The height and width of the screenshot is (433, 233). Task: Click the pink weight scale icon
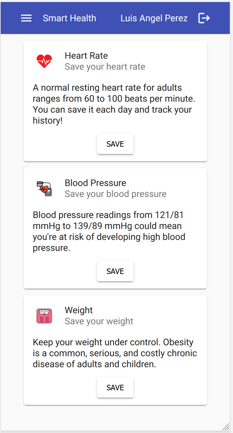44,316
